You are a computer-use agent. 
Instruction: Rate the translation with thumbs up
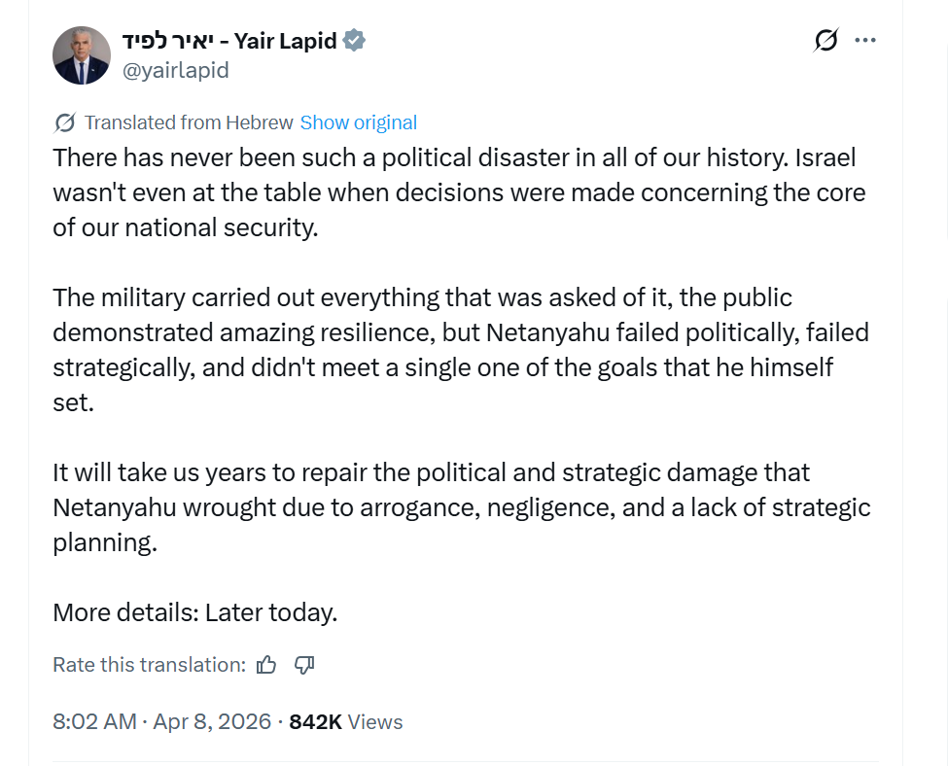(x=266, y=665)
